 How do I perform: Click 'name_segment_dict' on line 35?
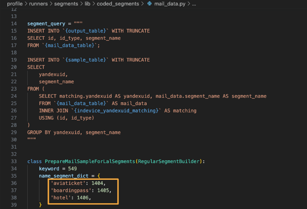point(64,176)
